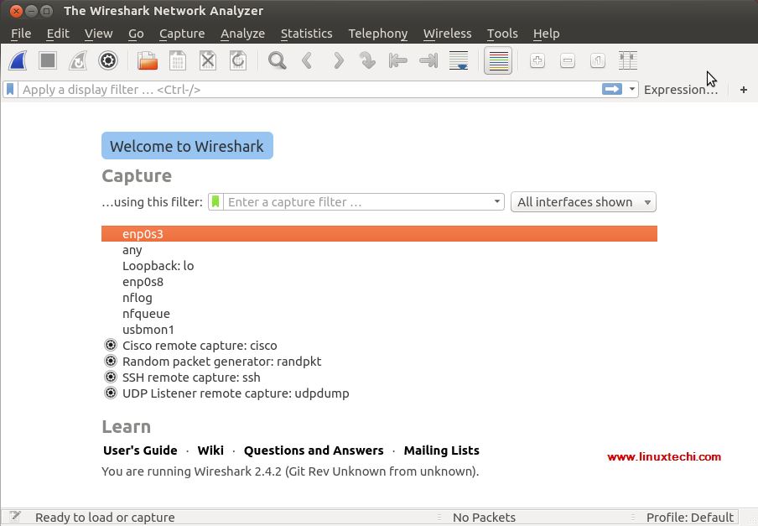Open the Telephony menu
Viewport: 758px width, 526px height.
tap(377, 34)
